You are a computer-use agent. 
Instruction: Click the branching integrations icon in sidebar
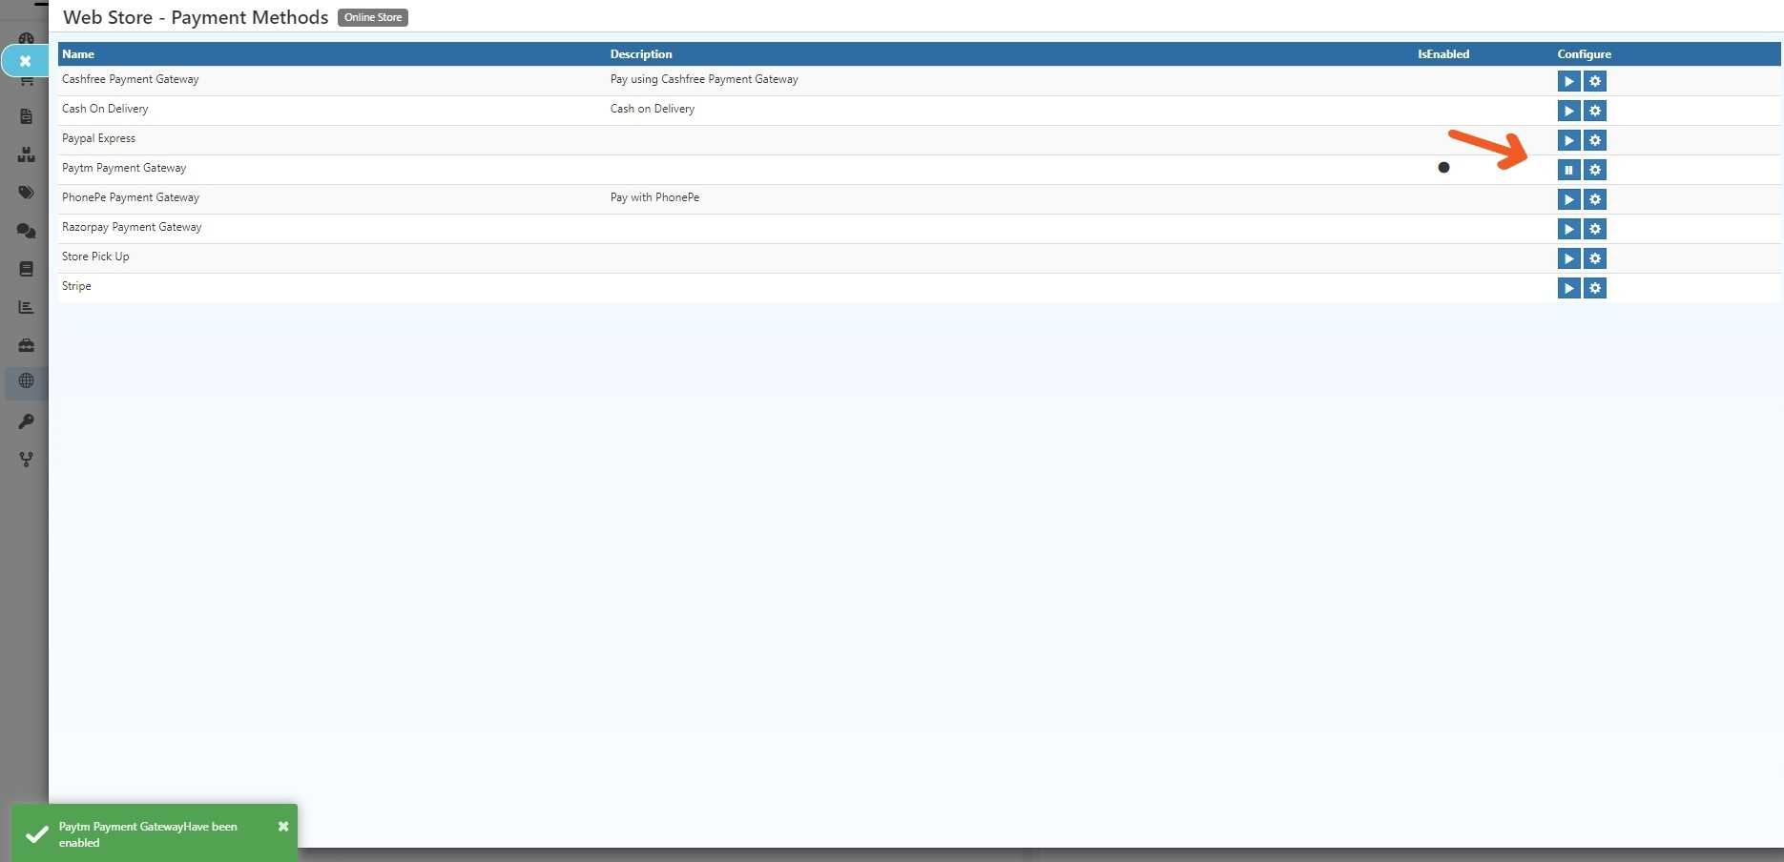tap(26, 459)
